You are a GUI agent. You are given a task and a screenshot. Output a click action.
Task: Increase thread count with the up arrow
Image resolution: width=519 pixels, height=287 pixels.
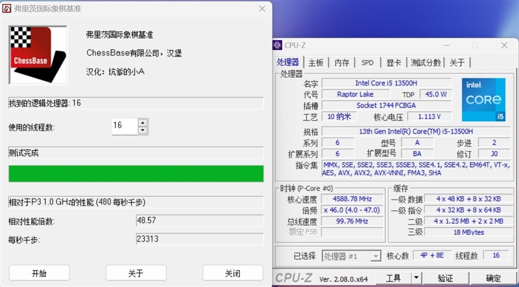coord(143,122)
